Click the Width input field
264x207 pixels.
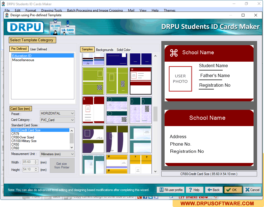point(28,162)
